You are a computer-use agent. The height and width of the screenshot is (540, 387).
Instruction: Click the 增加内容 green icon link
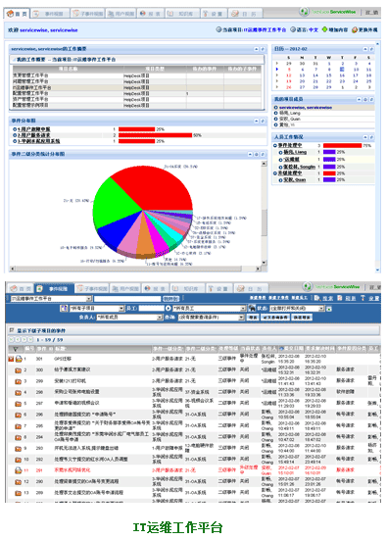335,30
